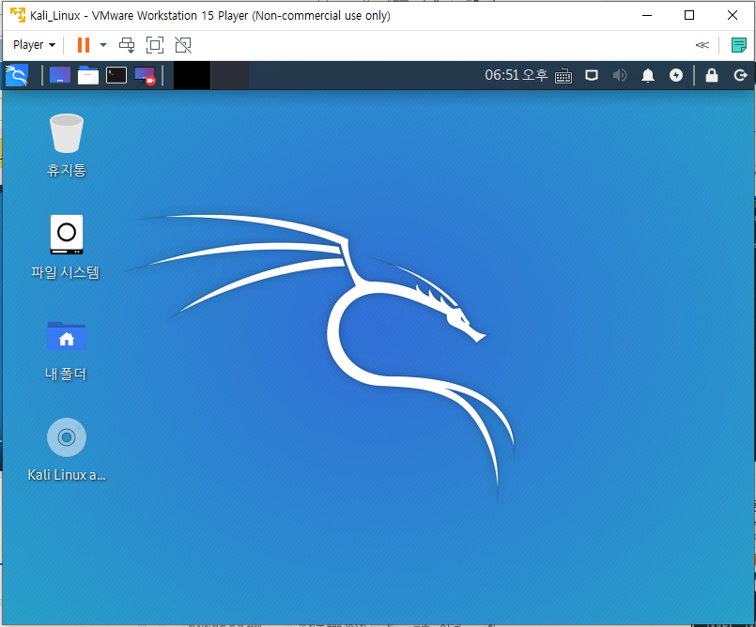Toggle VMware Unity mode icon
756x627 pixels.
[183, 45]
